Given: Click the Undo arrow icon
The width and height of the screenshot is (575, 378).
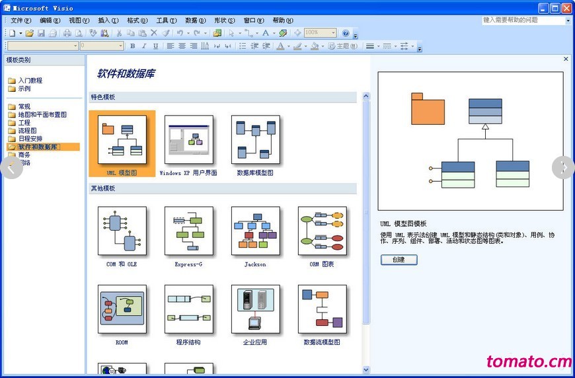Looking at the screenshot, I should pos(180,33).
